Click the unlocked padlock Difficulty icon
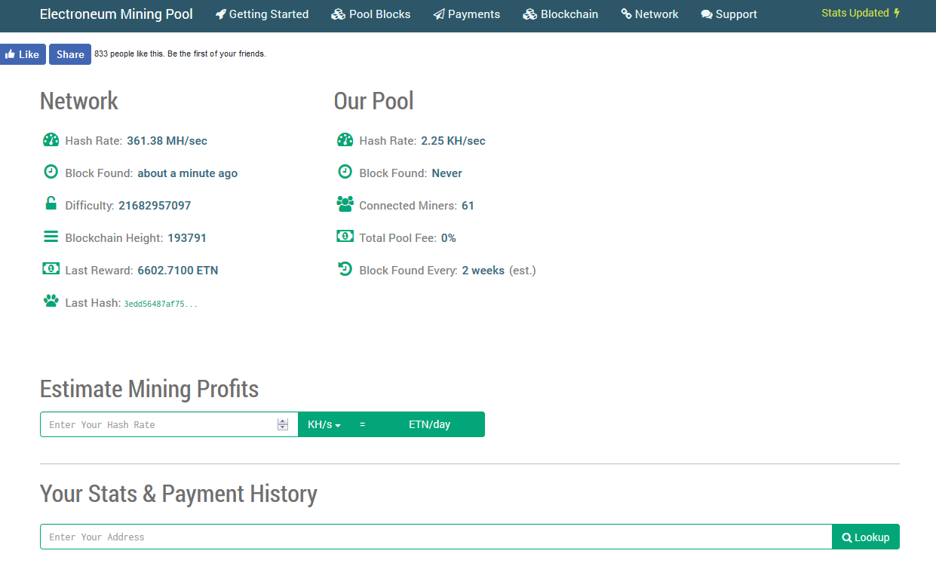936x563 pixels. (x=51, y=203)
